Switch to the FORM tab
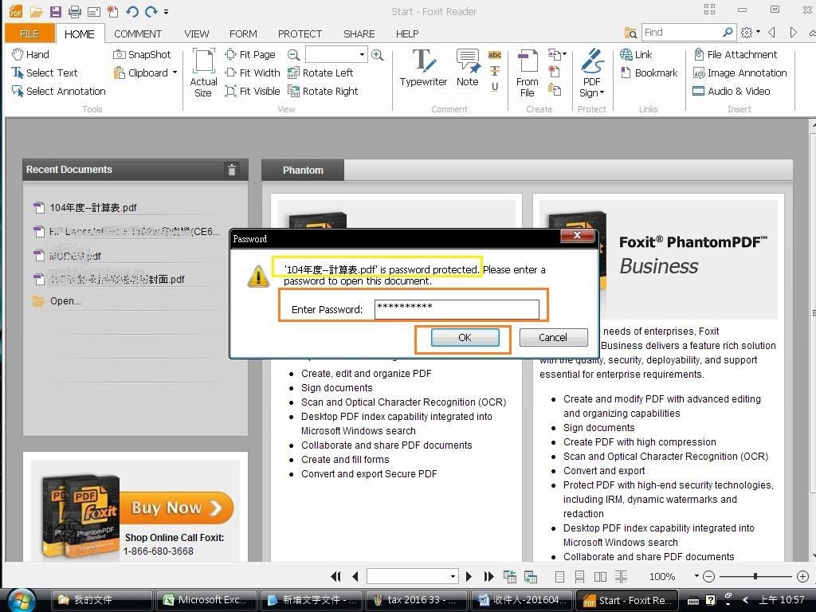The height and width of the screenshot is (612, 816). pos(243,33)
